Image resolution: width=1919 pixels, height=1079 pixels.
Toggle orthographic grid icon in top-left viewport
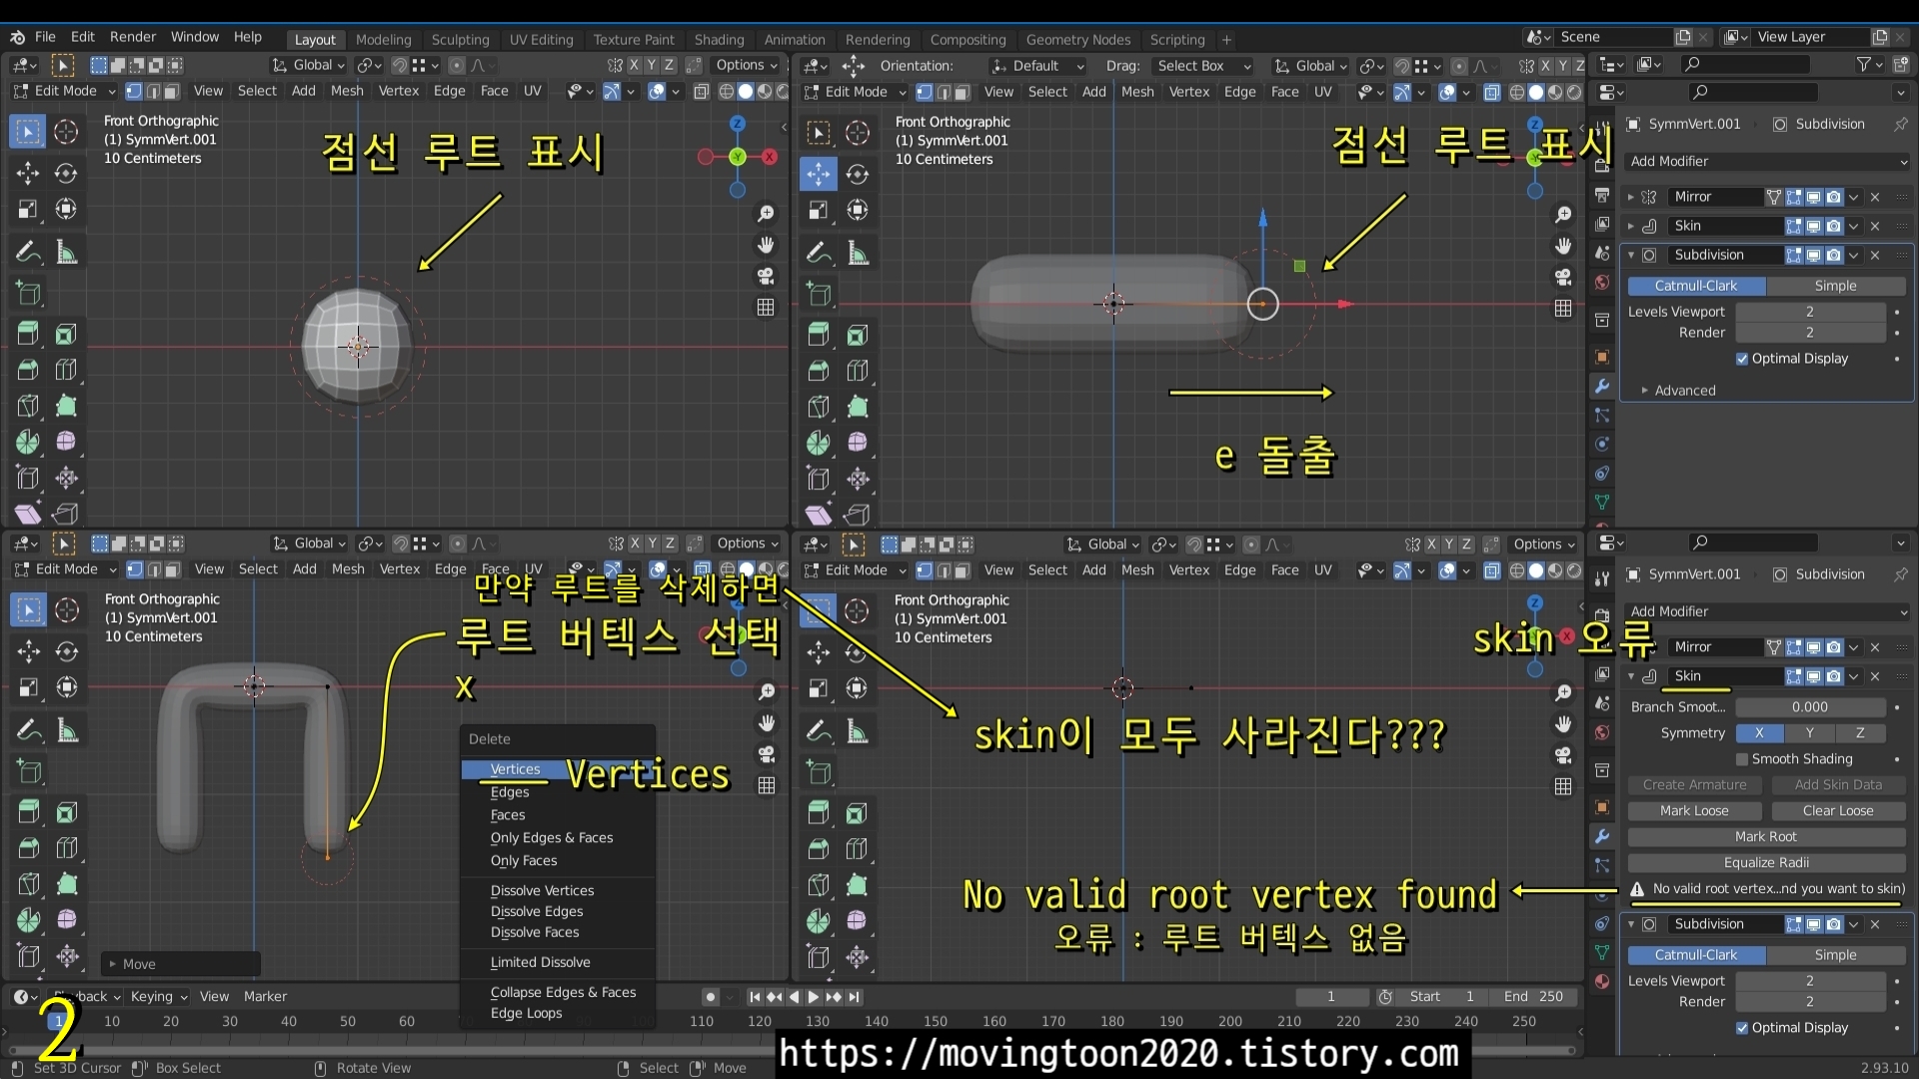766,307
